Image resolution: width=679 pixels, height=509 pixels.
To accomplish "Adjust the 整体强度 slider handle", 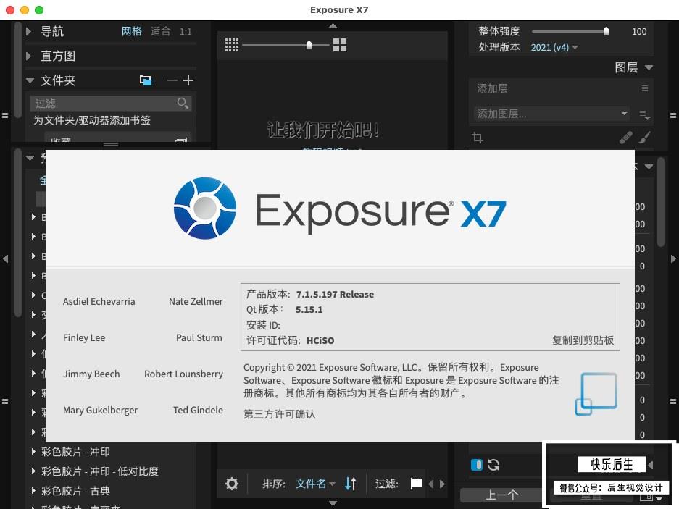I will pos(607,31).
